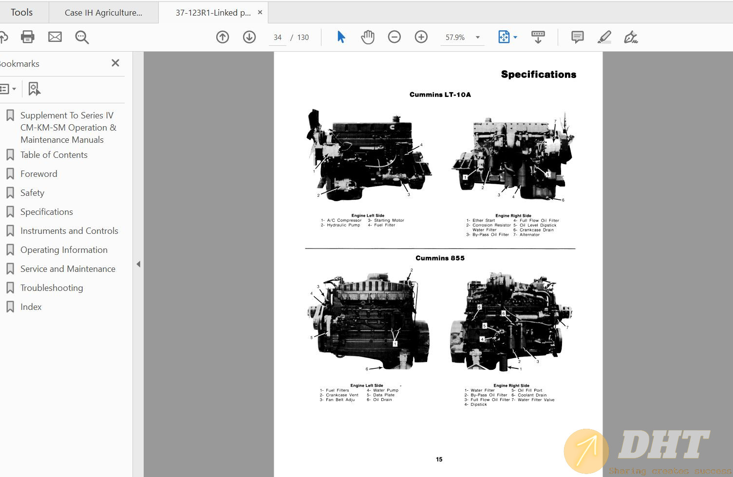Edit the current page number field

tap(278, 38)
